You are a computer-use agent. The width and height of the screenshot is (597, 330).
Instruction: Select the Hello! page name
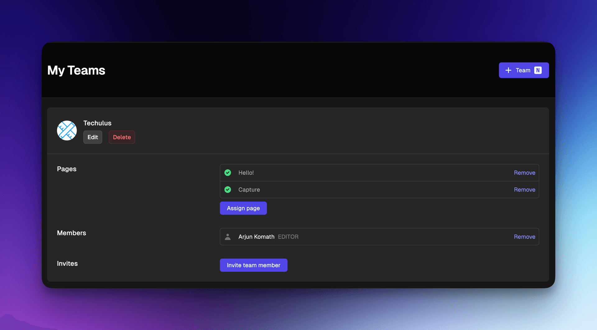tap(246, 173)
